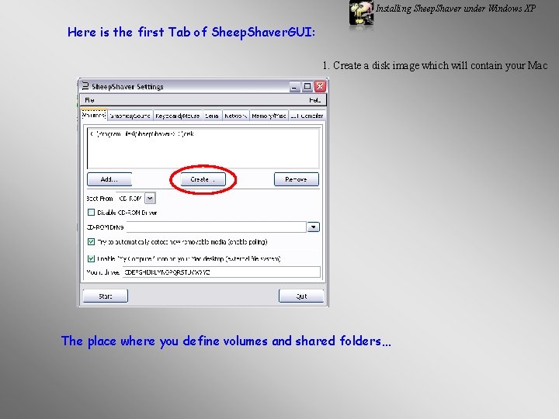Switch to the Keyboard/Mouse tab
This screenshot has height=419, width=559.
coord(178,116)
